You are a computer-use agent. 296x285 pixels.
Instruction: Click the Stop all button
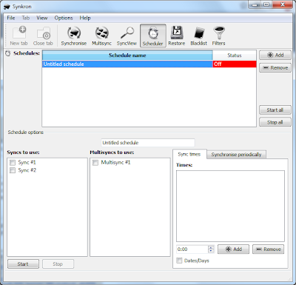point(275,122)
